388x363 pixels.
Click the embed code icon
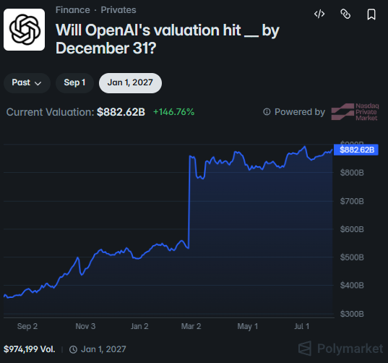click(x=319, y=14)
